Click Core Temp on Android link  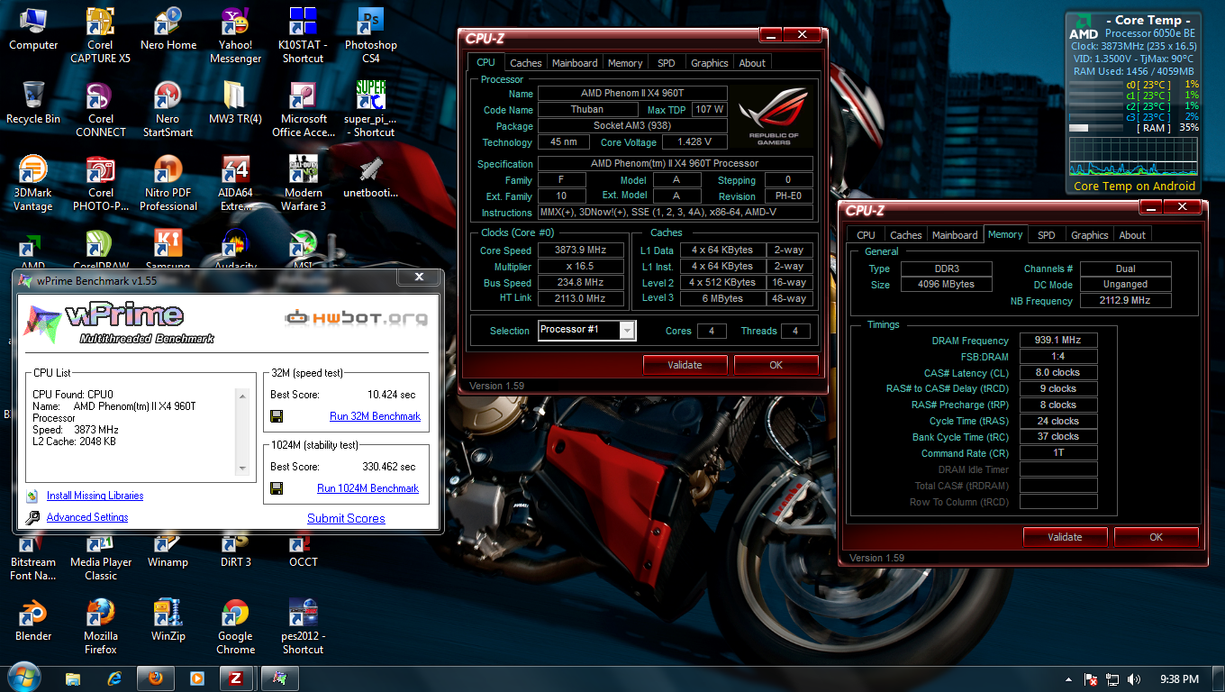1135,187
